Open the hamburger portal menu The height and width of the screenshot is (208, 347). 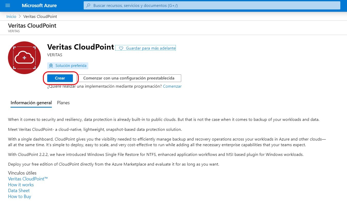[7, 5]
